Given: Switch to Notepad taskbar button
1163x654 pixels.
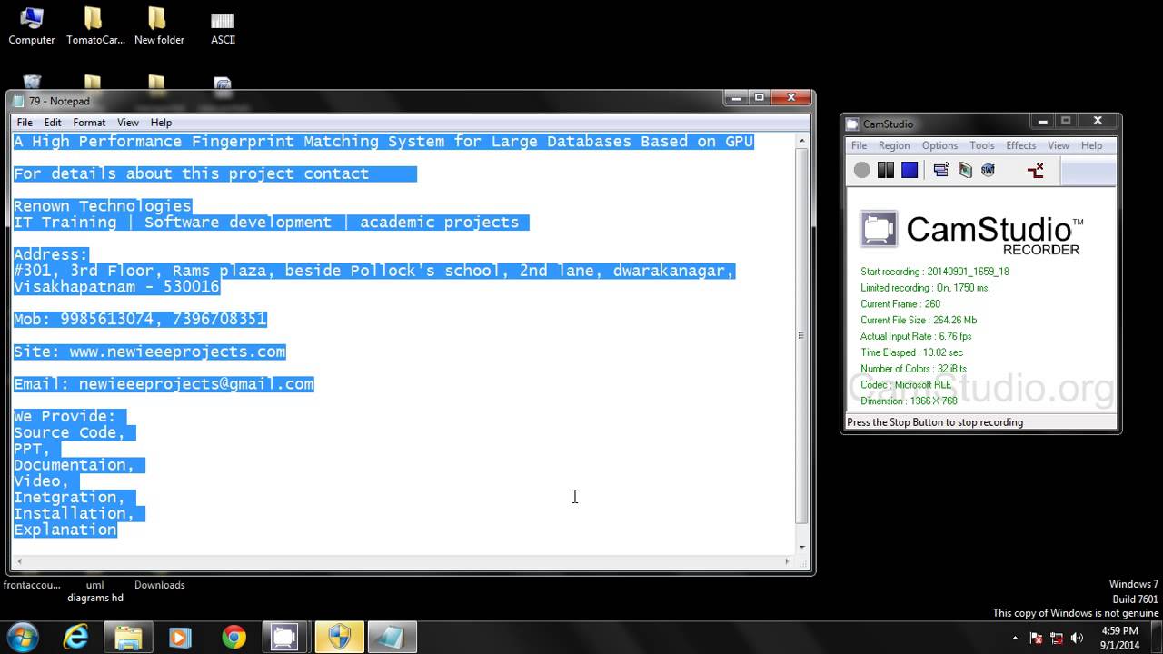Looking at the screenshot, I should point(392,638).
